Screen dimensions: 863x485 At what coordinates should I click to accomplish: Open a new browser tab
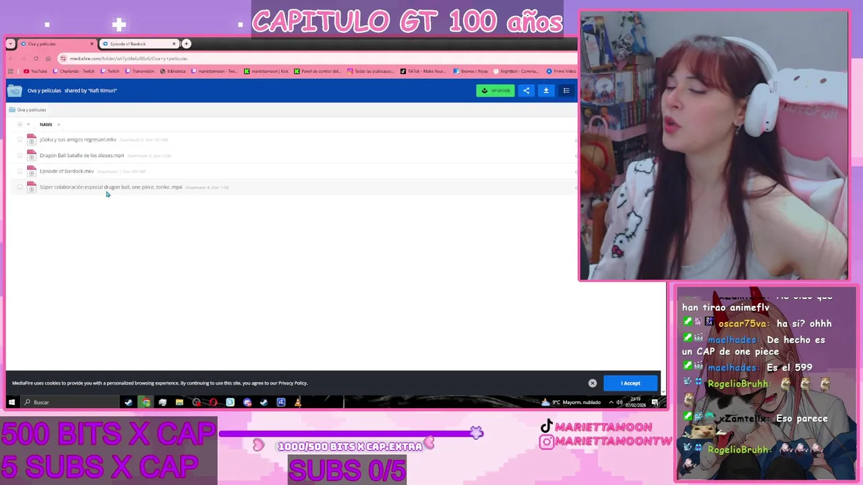pyautogui.click(x=186, y=44)
